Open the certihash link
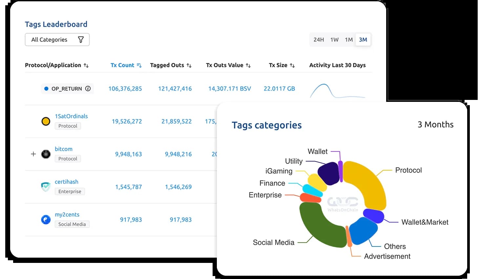Screen dimensions: 479x279 (x=67, y=182)
